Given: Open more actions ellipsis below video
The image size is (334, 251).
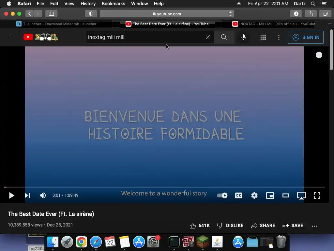Looking at the screenshot, I should tap(314, 226).
